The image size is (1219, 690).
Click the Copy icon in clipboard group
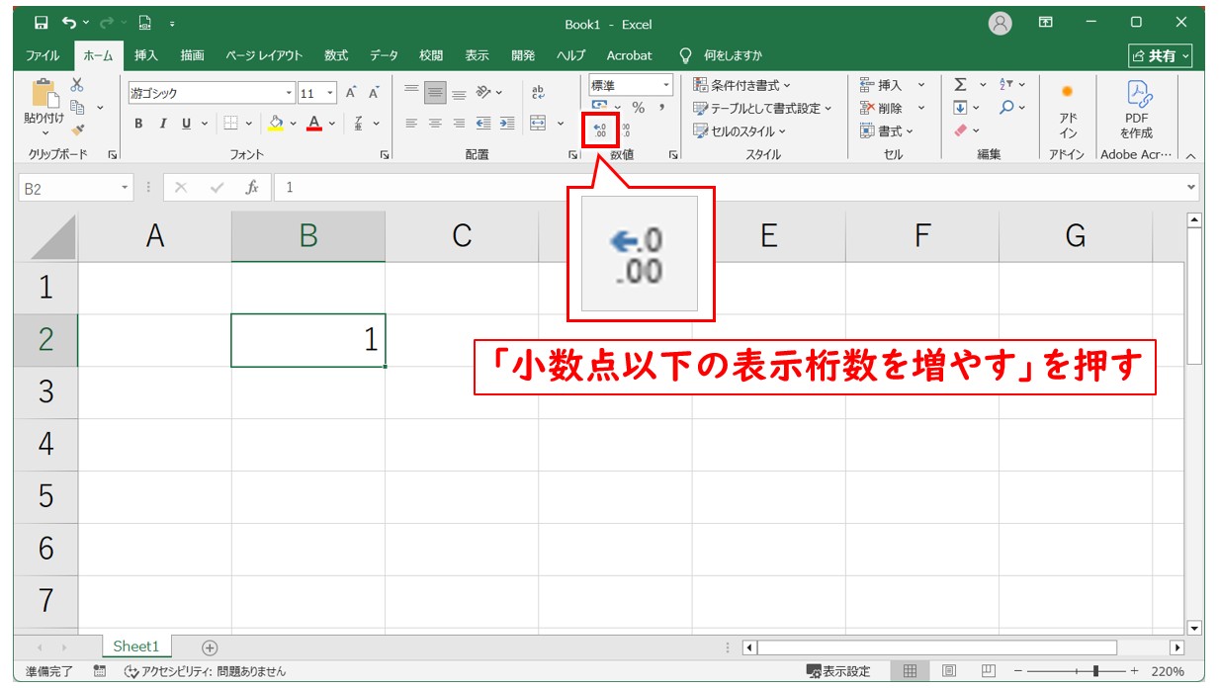pyautogui.click(x=77, y=108)
